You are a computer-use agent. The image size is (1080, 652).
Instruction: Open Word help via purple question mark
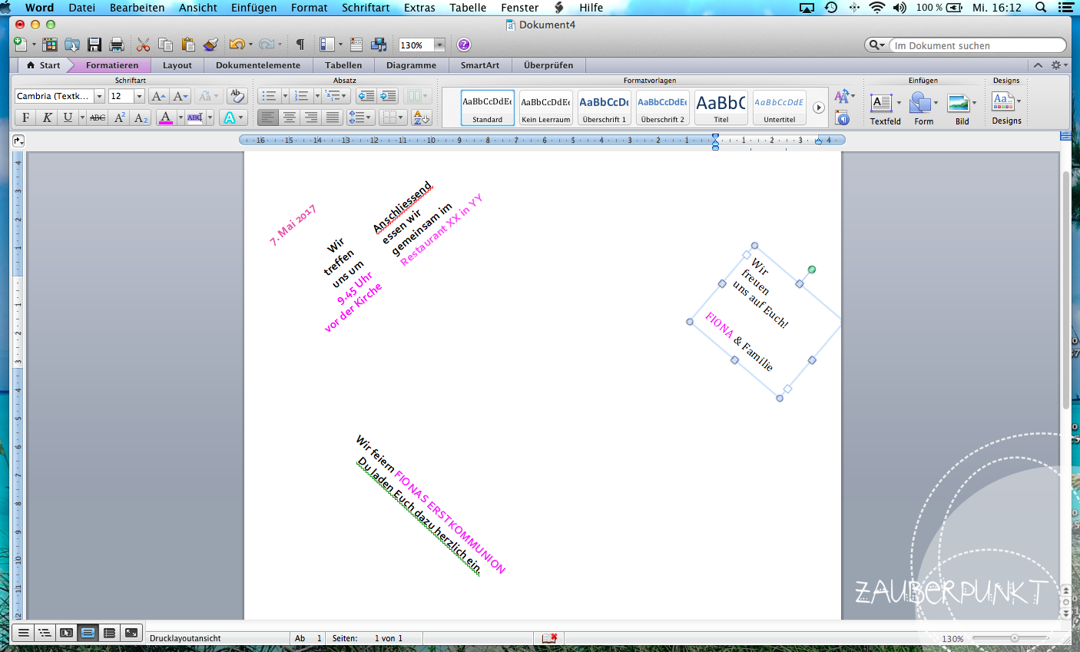(463, 45)
